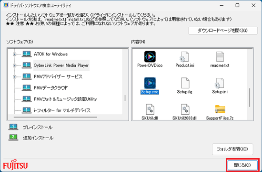Click laptop icon beside ATOK for Windows

27,54
